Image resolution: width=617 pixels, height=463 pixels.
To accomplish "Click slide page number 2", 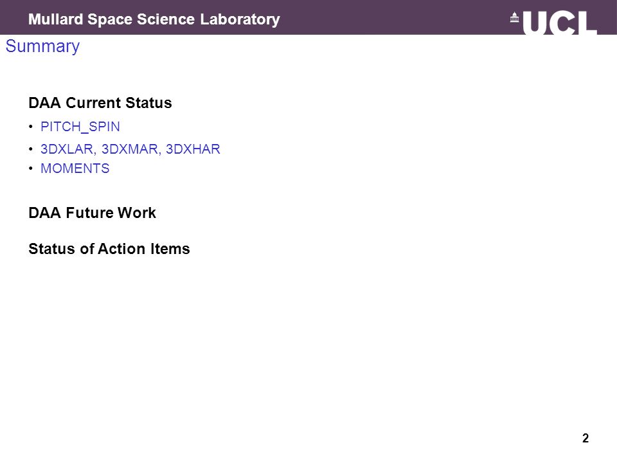I will pos(586,438).
